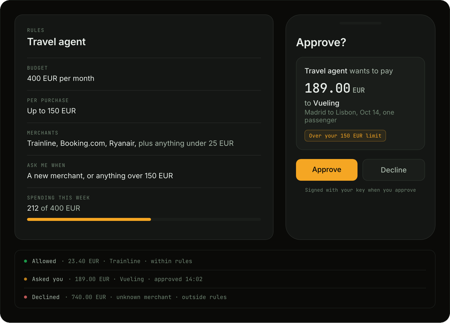The image size is (450, 323).
Task: Open the Allowed 23.40 EUR Trainline log entry
Action: pos(225,261)
